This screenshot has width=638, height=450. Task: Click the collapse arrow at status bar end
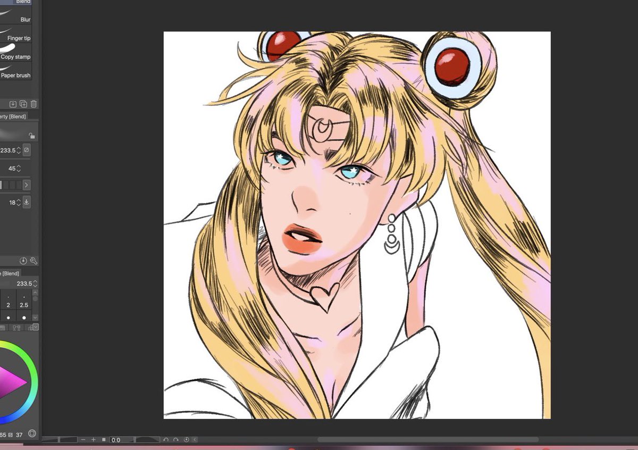pos(195,440)
